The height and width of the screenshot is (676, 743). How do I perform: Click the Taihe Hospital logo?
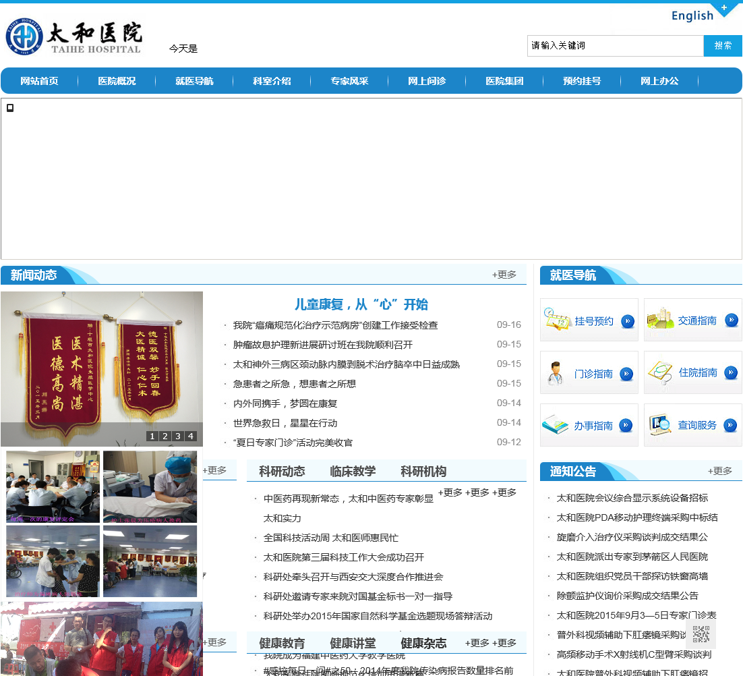[x=74, y=36]
